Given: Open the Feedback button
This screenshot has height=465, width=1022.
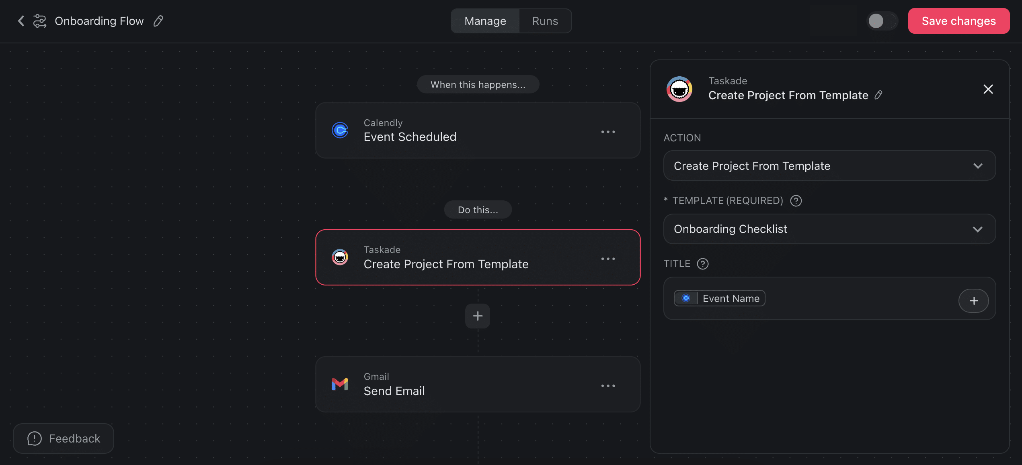Looking at the screenshot, I should (x=64, y=438).
